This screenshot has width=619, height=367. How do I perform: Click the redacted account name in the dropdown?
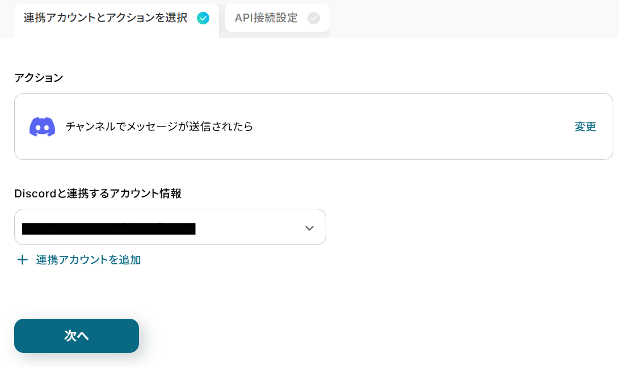pyautogui.click(x=109, y=229)
